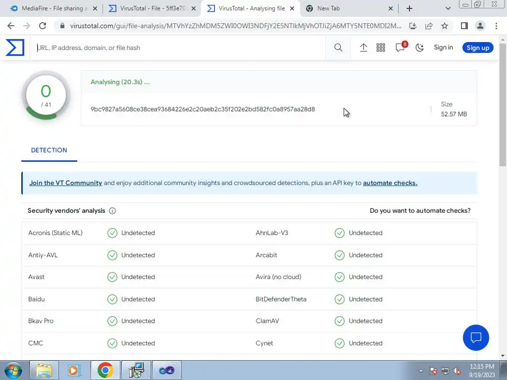The image size is (507, 380).
Task: Open File Explorer from taskbar
Action: click(x=44, y=370)
